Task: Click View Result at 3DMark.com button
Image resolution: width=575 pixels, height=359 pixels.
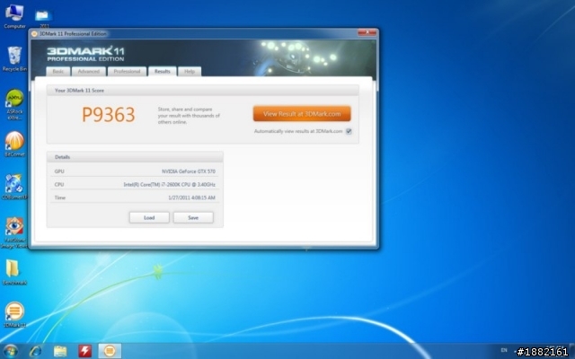Action: point(302,114)
